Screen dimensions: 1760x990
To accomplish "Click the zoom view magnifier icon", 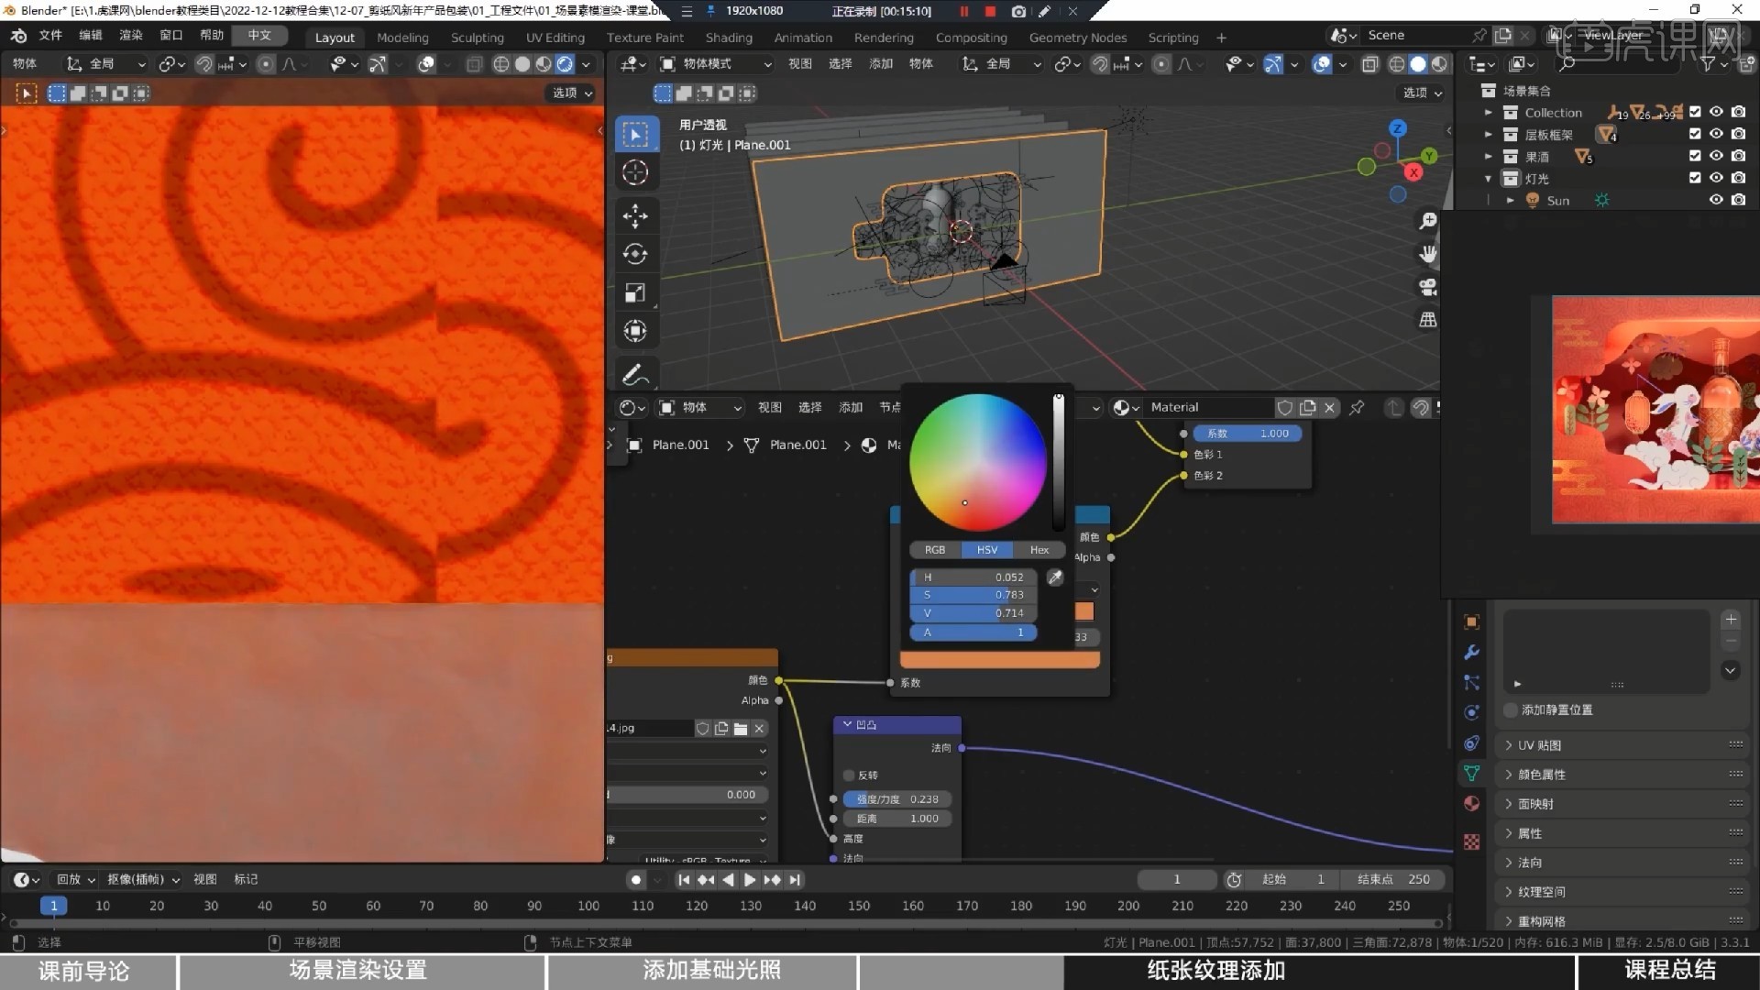I will (1428, 221).
